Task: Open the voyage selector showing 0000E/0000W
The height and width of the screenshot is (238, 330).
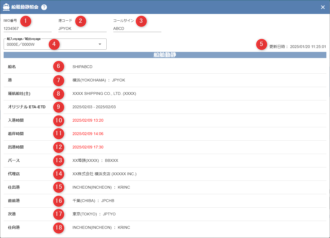Action: click(x=50, y=44)
